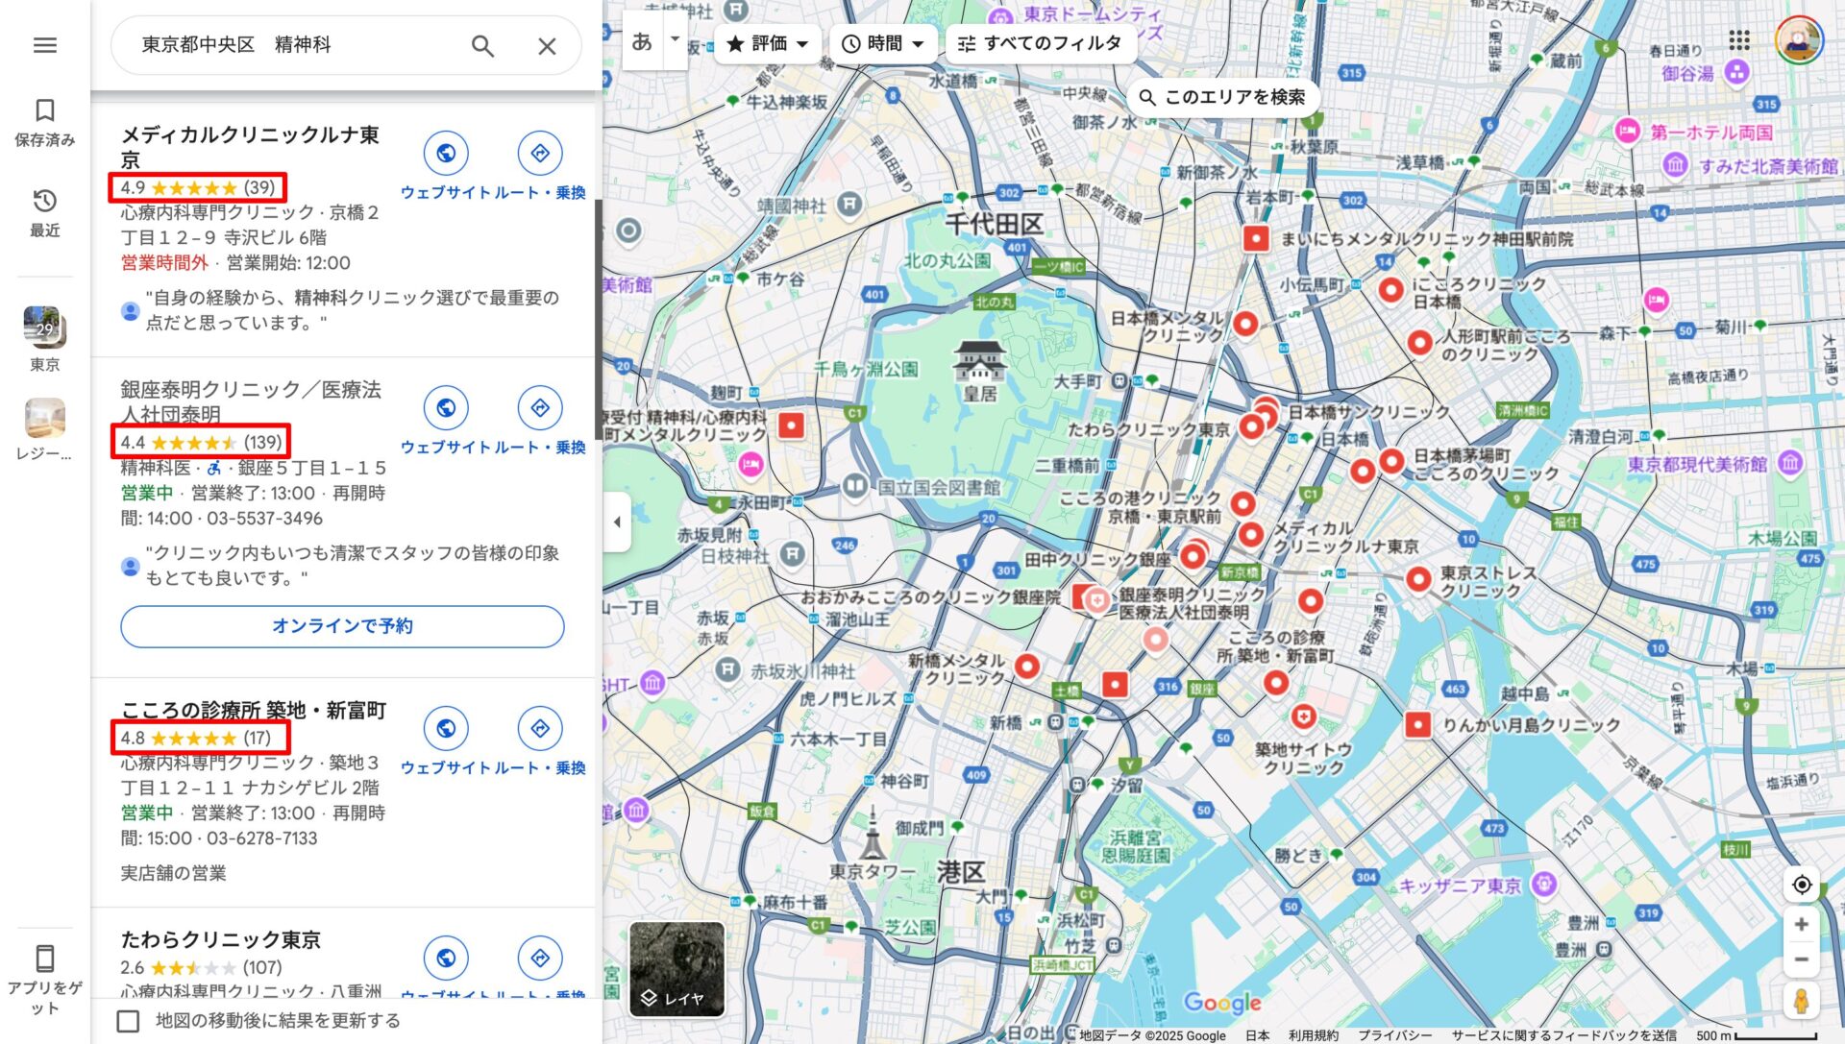
Task: Open the メディカルクリニックルナ東京 listing title
Action: pyautogui.click(x=250, y=147)
